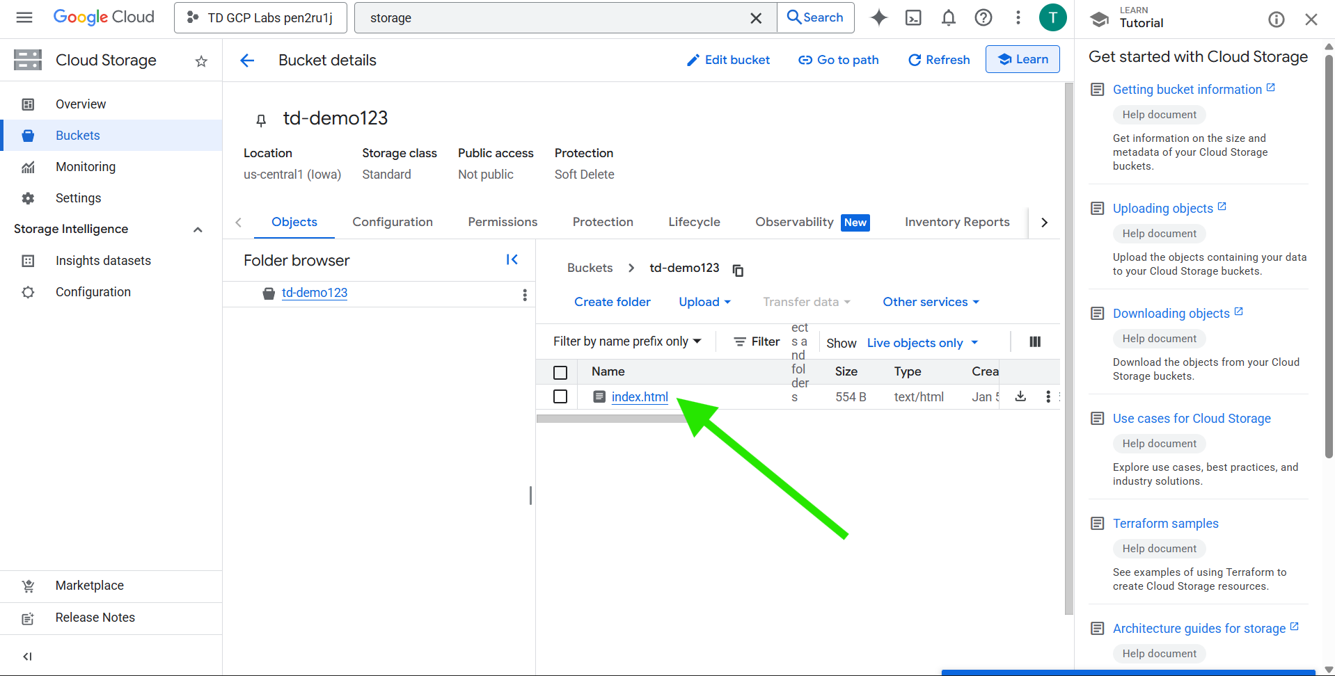This screenshot has height=676, width=1335.
Task: Click the Gemini sparkle icon
Action: click(879, 18)
